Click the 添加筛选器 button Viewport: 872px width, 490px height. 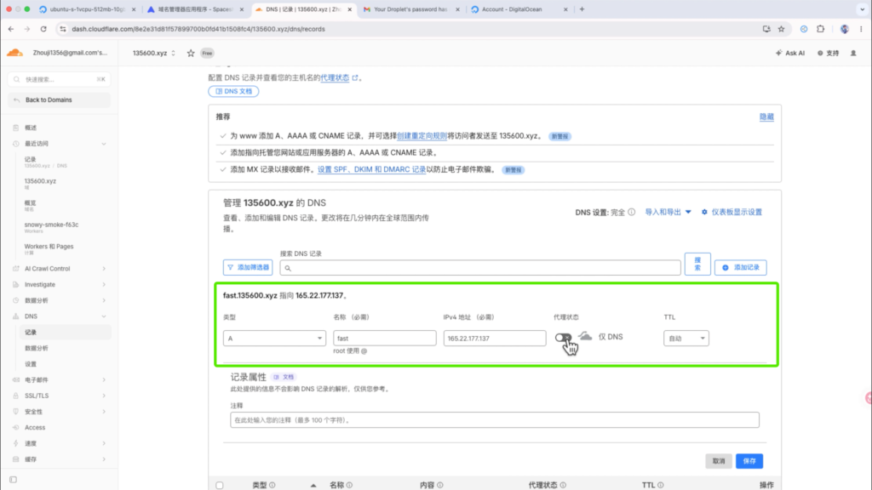coord(248,267)
